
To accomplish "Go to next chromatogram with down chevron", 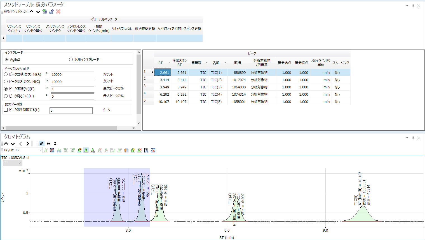I will (x=13, y=143).
